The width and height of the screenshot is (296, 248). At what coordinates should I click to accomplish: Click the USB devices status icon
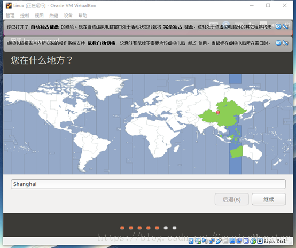[x=219, y=241]
